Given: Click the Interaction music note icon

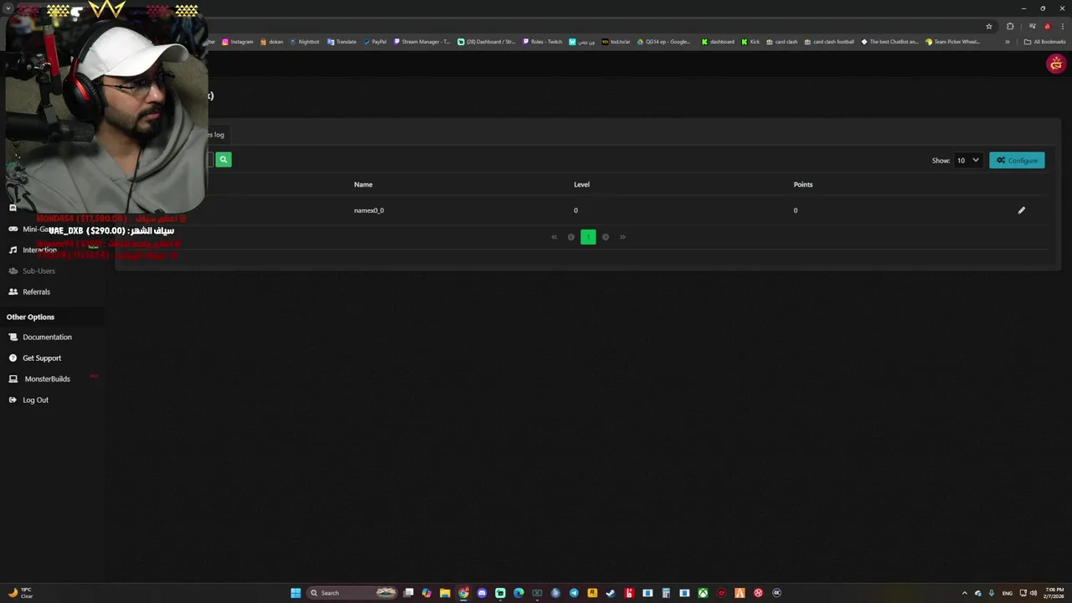Looking at the screenshot, I should [x=13, y=250].
